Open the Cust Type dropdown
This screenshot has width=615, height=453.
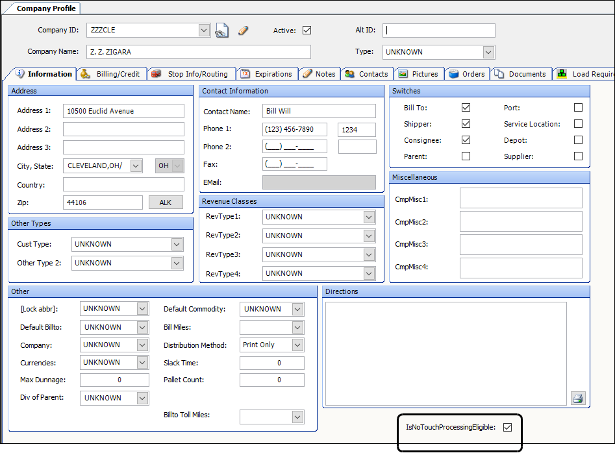[177, 244]
